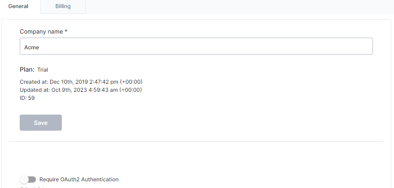
Task: Click the 'Created at' timestamp line
Action: coord(81,82)
